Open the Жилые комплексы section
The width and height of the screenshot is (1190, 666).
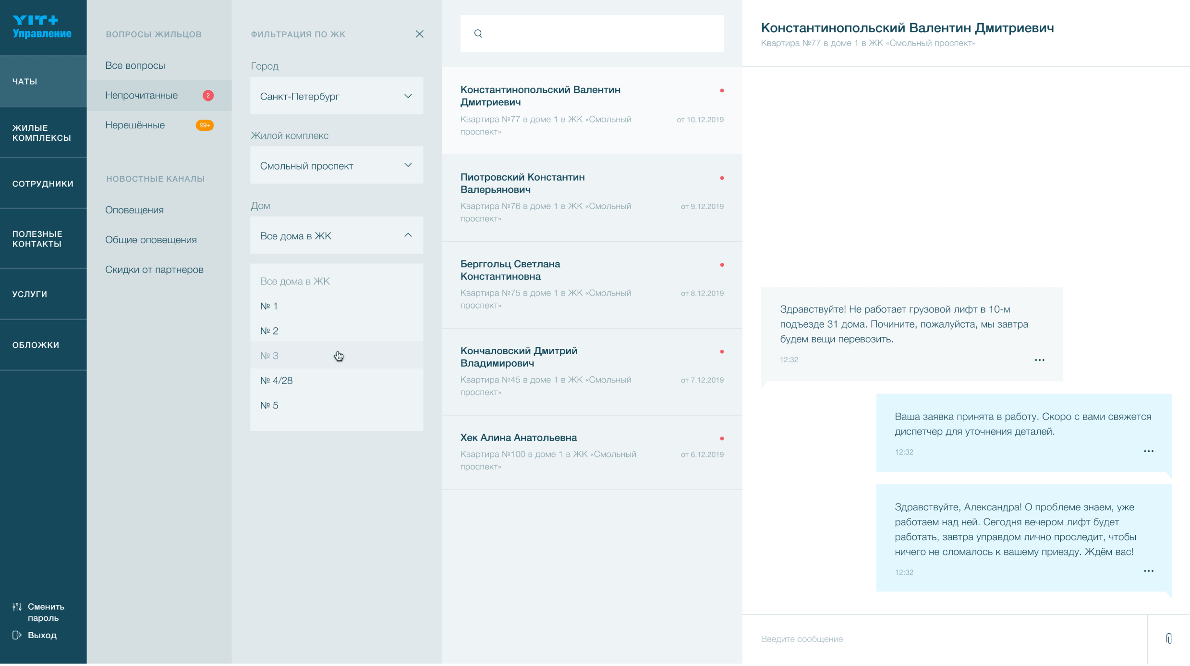click(x=42, y=133)
